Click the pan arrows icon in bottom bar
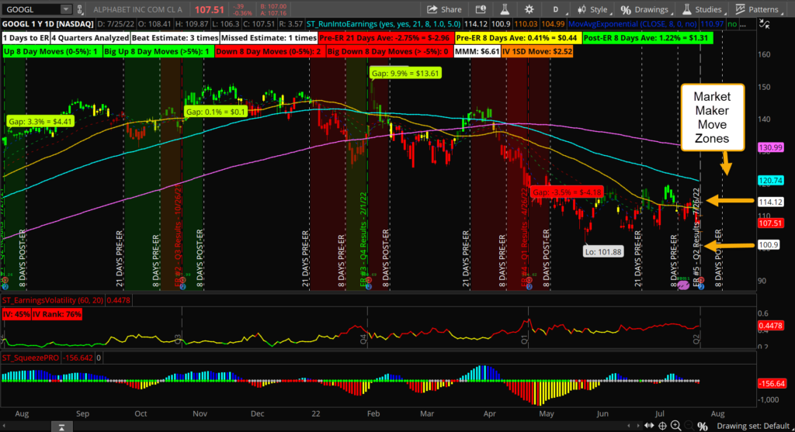795x432 pixels. [649, 426]
